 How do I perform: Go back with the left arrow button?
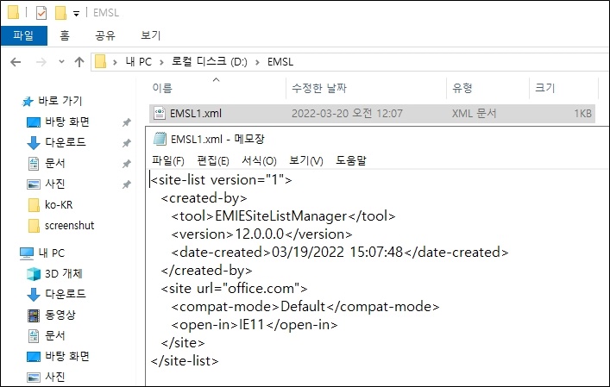[16, 62]
